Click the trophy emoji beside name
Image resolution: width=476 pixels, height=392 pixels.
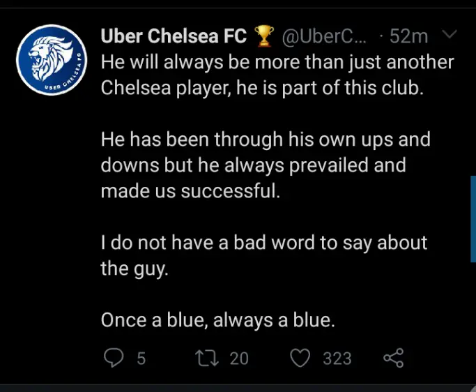tap(264, 36)
